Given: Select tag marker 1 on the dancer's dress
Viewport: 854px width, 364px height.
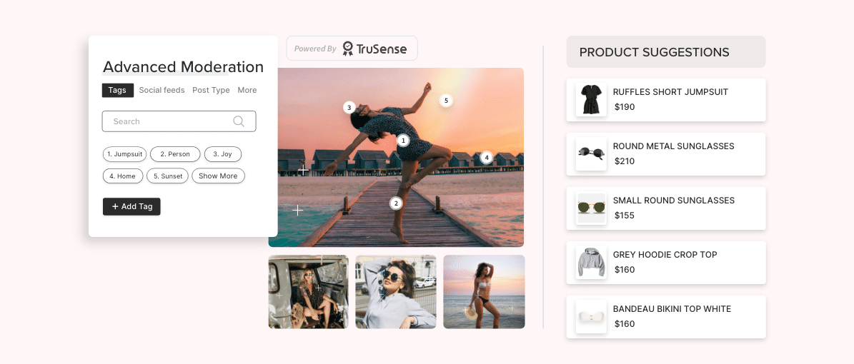Looking at the screenshot, I should click(403, 141).
